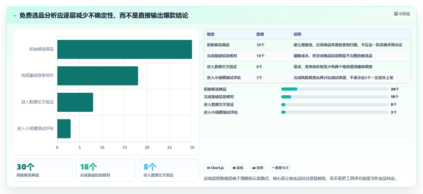Click the 8个 进入数据交叉验证 data card
Screen dimensions: 423x194
click(169, 170)
